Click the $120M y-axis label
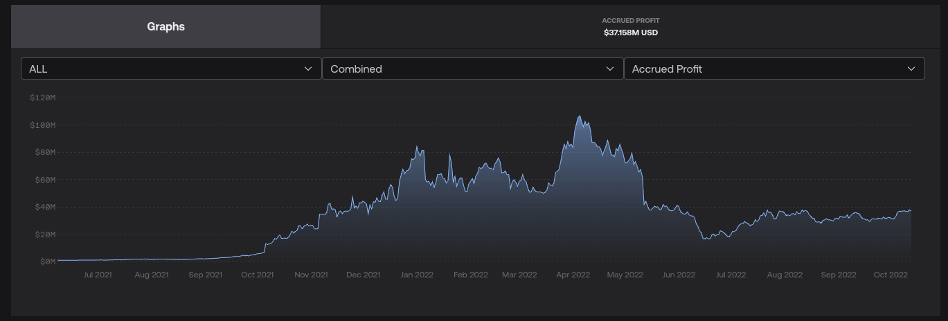This screenshot has height=321, width=948. [42, 98]
